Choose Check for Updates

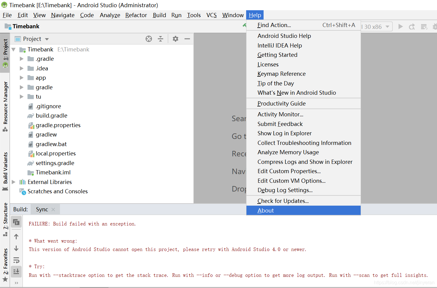click(304, 201)
